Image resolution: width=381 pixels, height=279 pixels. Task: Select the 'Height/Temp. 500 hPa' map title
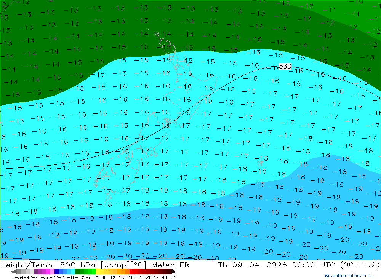pos(49,265)
